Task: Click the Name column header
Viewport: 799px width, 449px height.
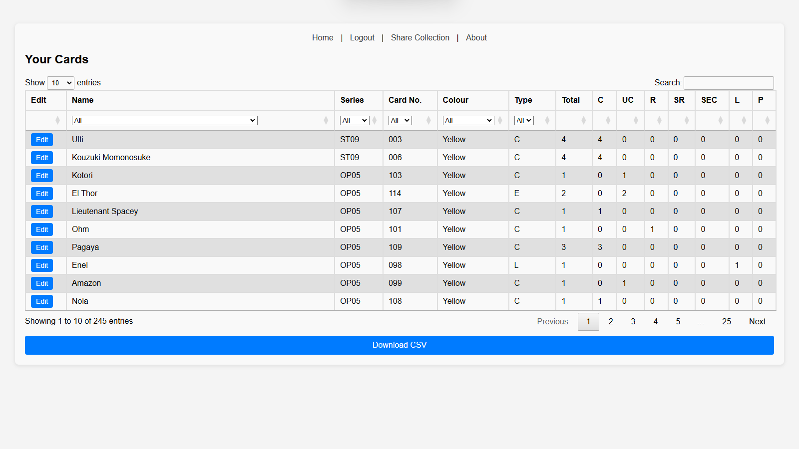Action: pyautogui.click(x=200, y=100)
